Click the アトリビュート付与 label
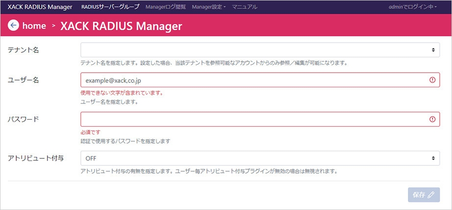This screenshot has width=452, height=210. point(35,158)
